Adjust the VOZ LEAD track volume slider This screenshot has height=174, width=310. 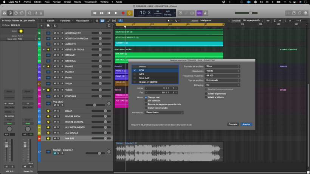coord(95,105)
